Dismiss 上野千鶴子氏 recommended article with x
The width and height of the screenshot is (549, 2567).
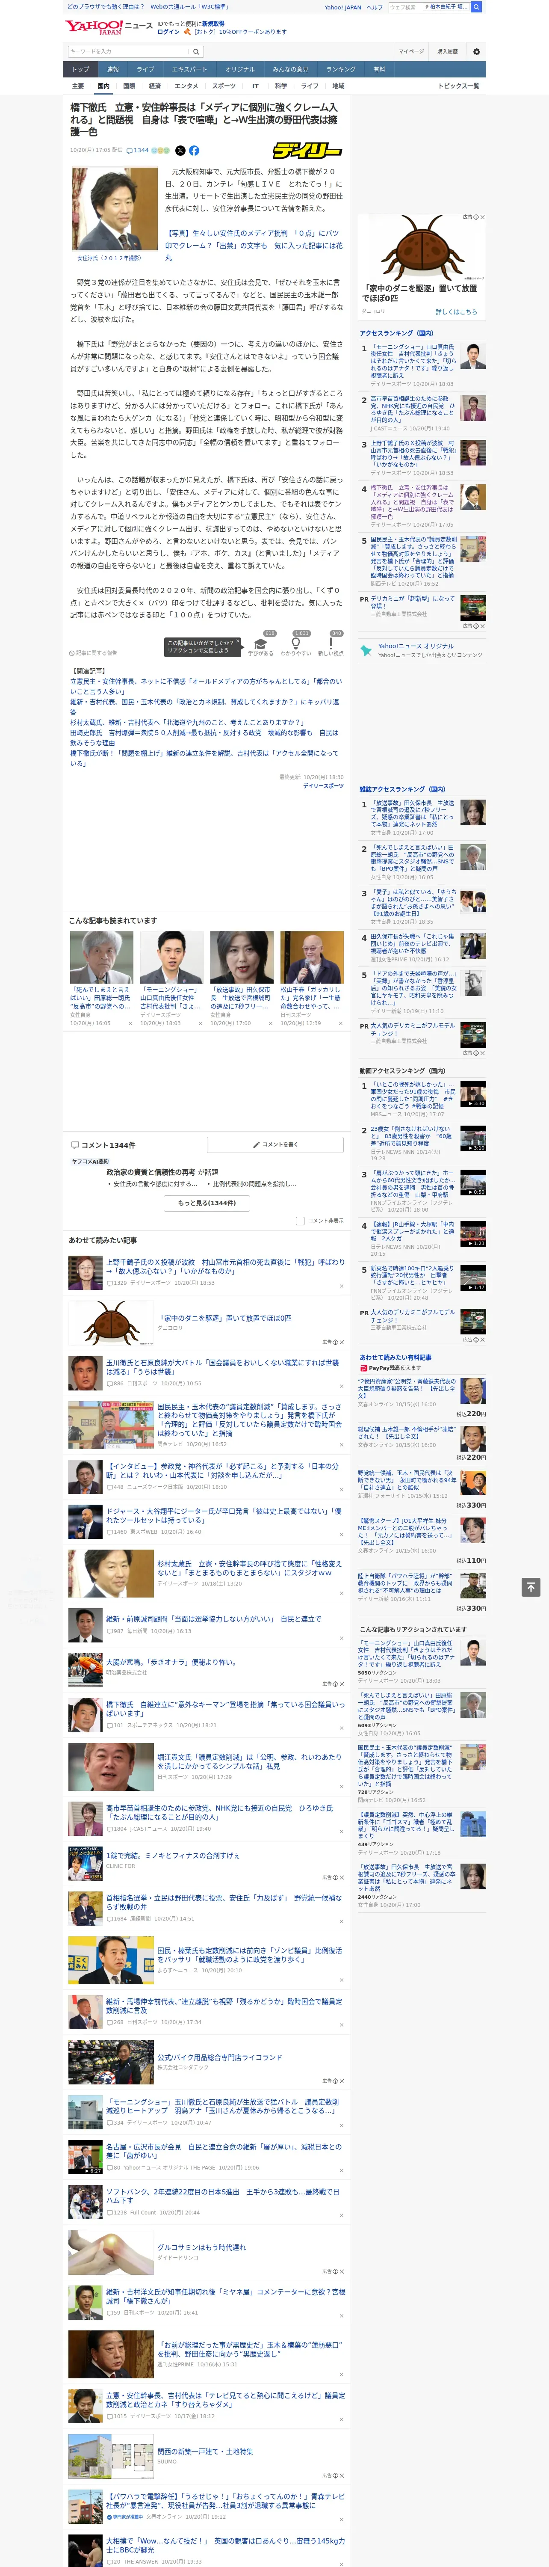(341, 1286)
